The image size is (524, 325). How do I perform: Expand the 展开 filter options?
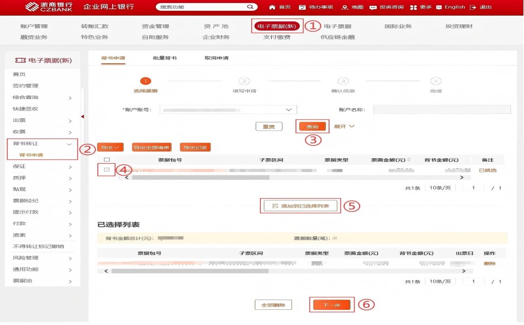coord(344,126)
